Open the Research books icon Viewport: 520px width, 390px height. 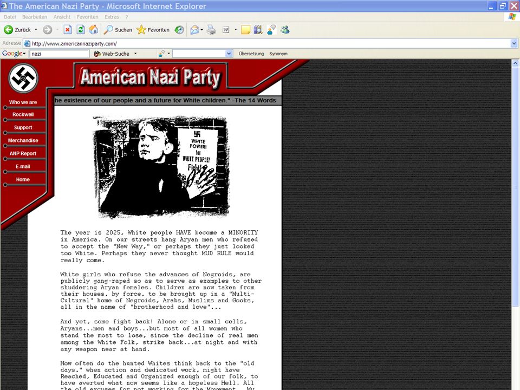258,30
